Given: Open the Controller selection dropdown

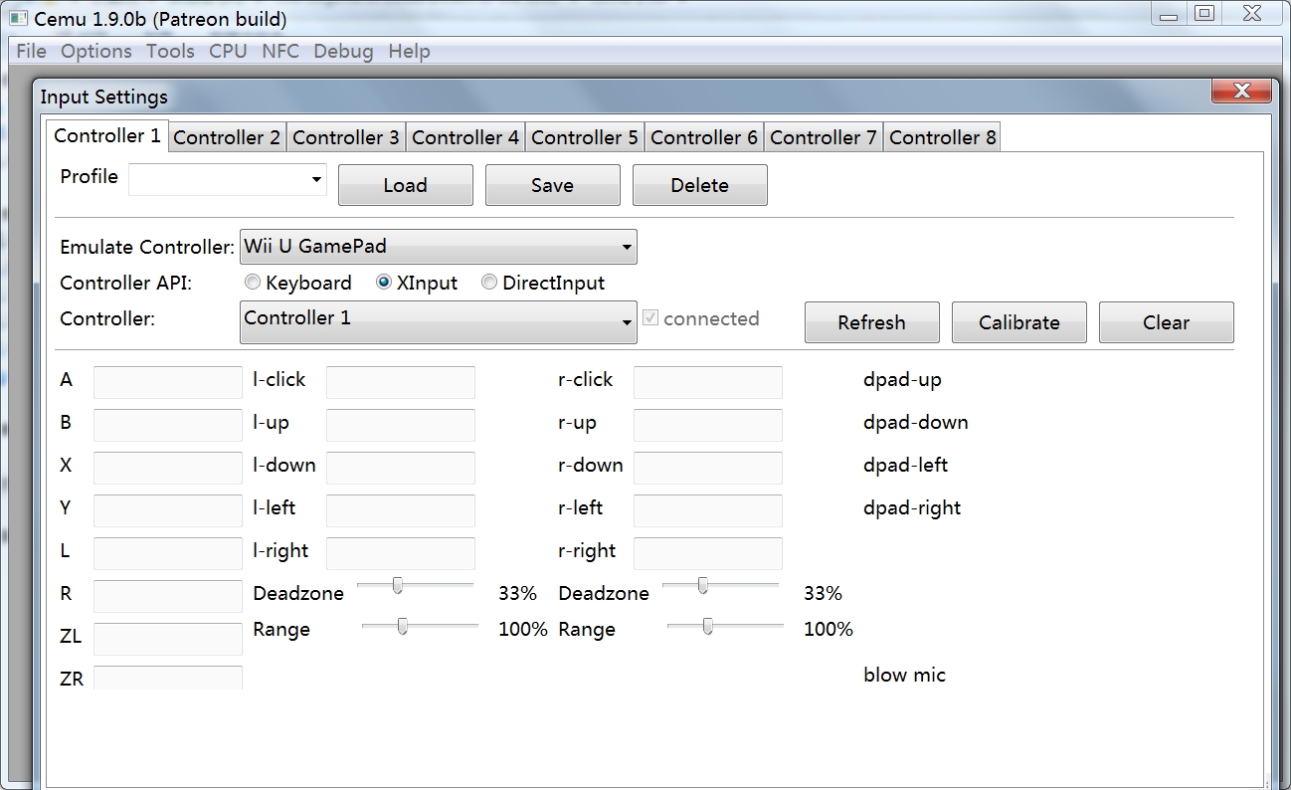Looking at the screenshot, I should [x=439, y=322].
